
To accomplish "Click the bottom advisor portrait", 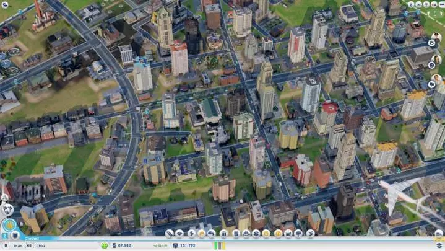I will (x=436, y=79).
